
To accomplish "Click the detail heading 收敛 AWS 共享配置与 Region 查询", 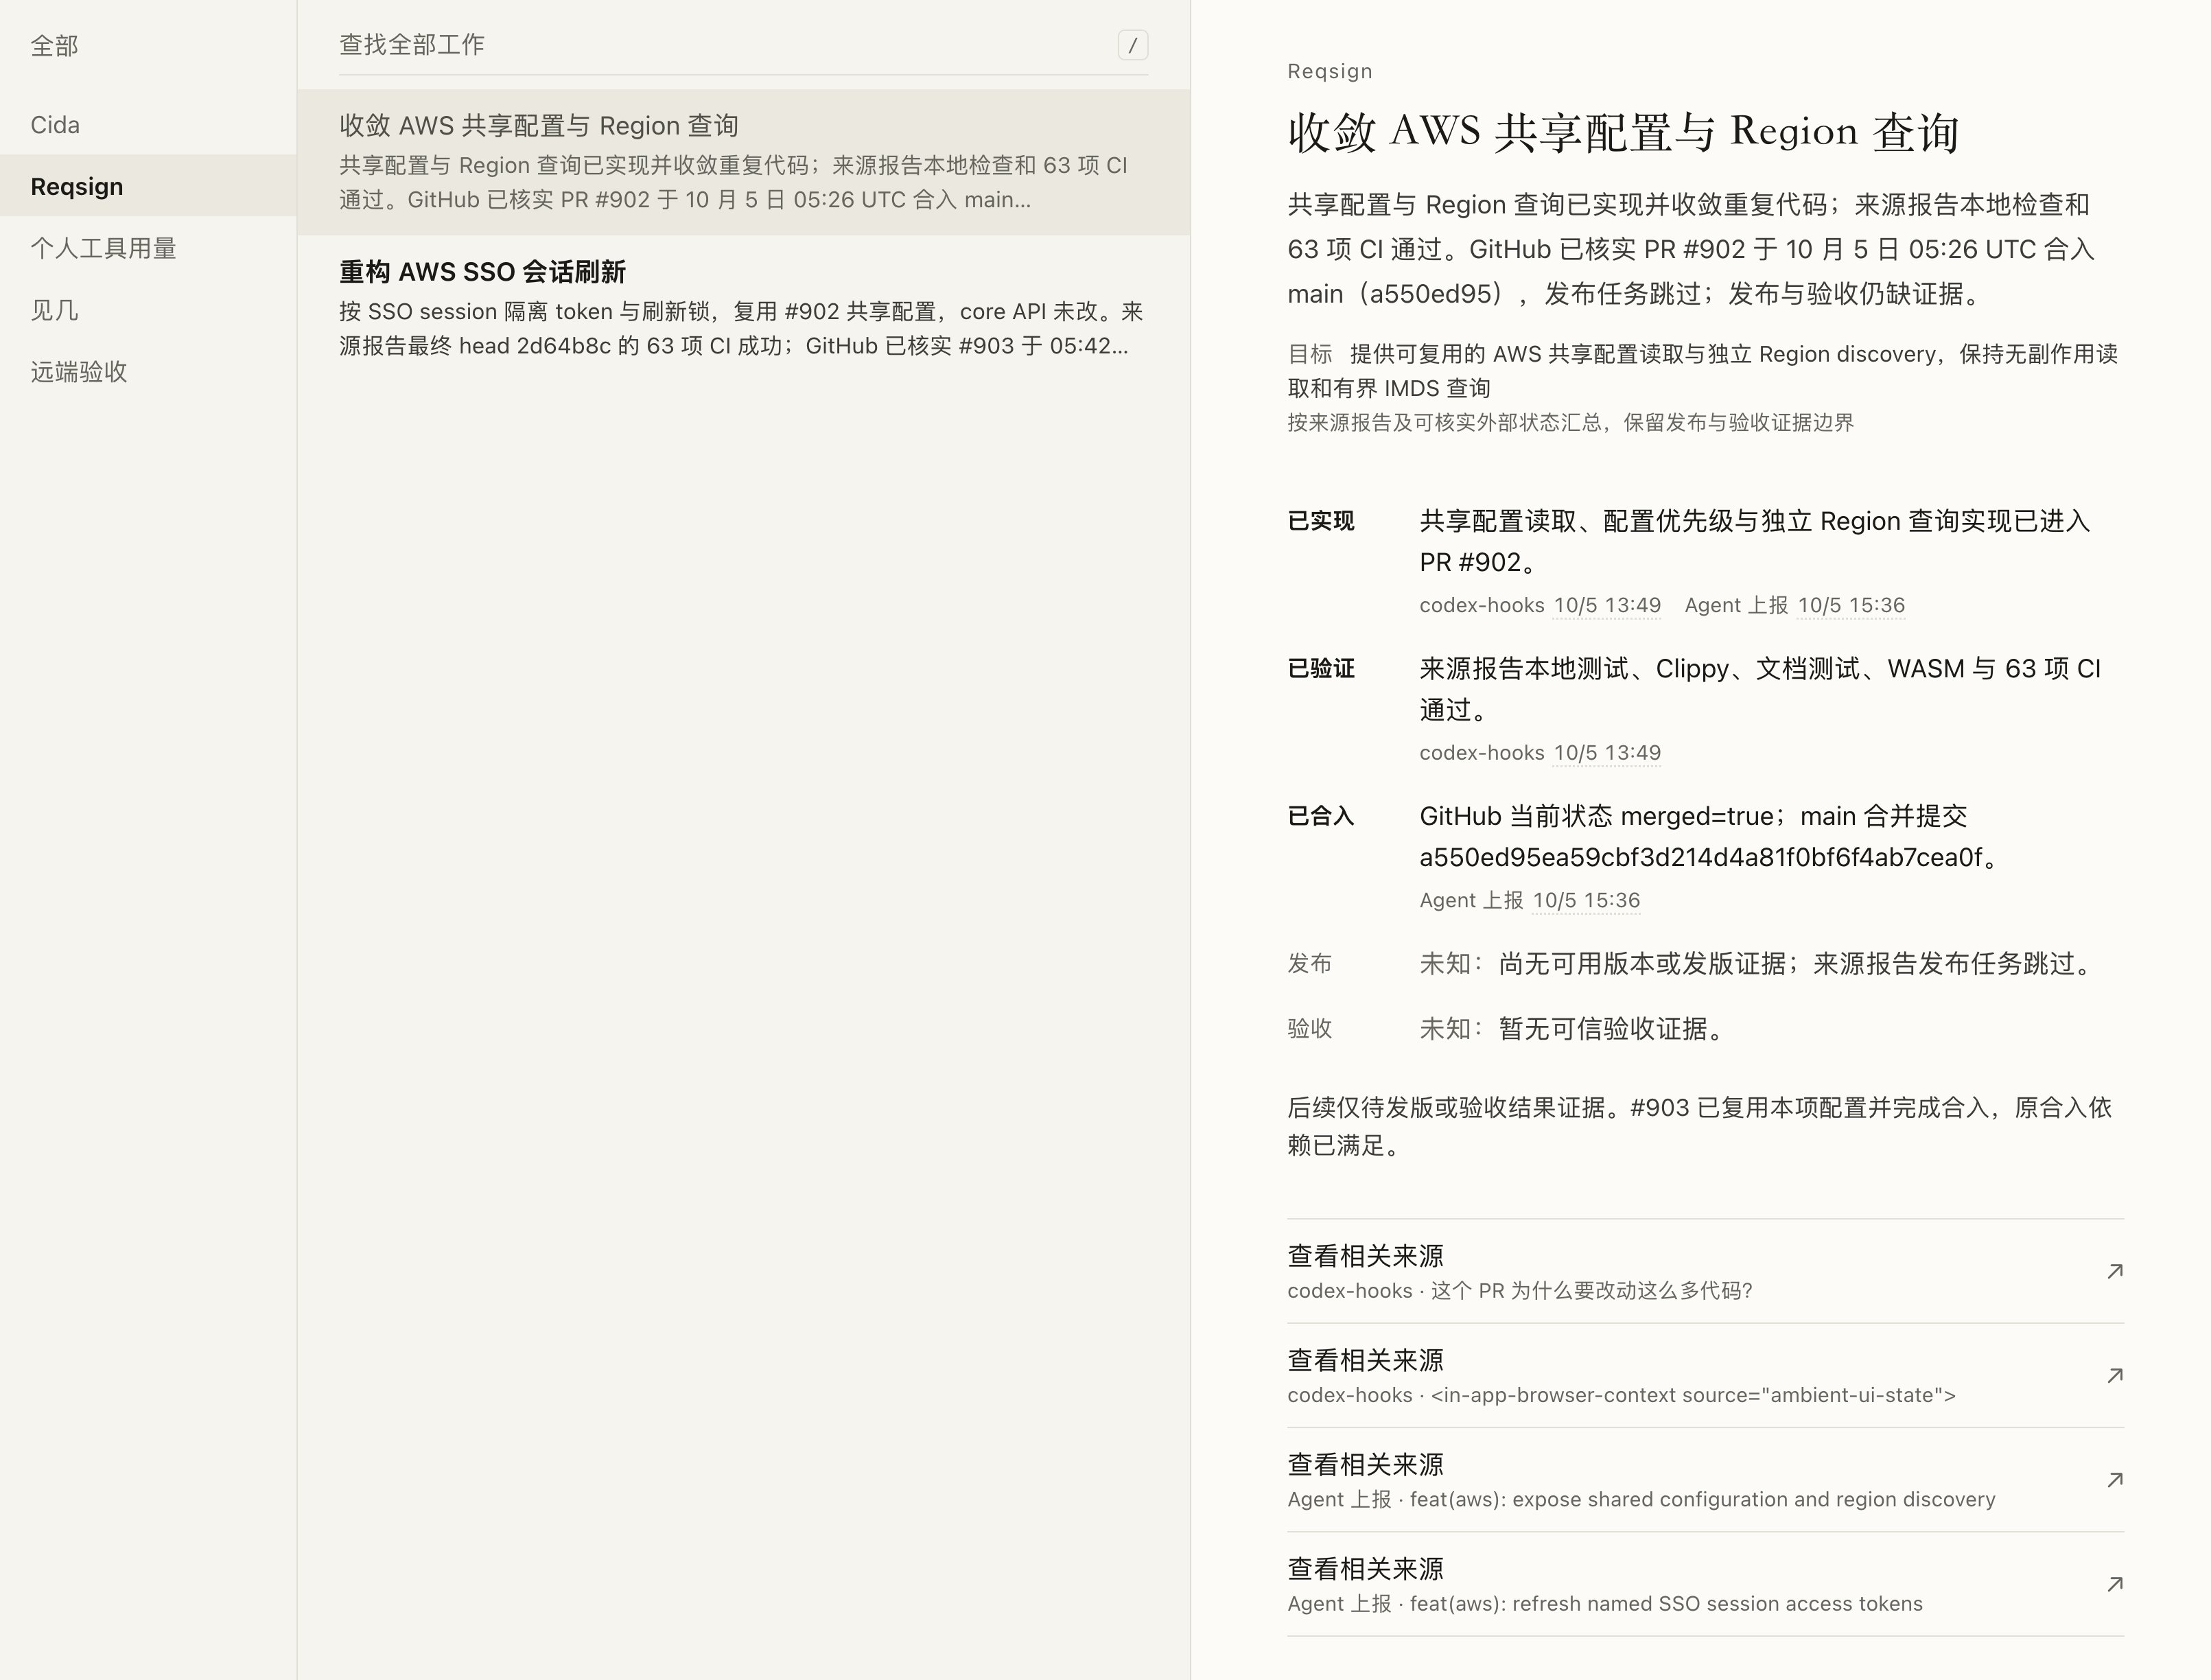I will [x=1623, y=132].
